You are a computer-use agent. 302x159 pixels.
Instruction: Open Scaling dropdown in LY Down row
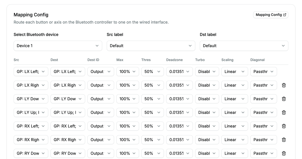[234, 99]
